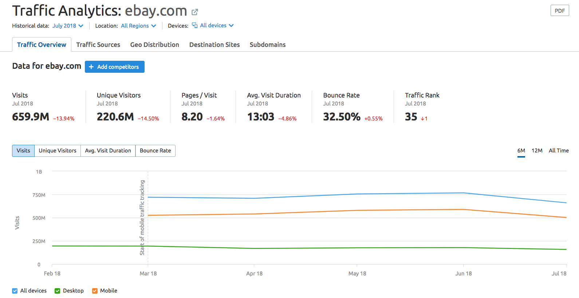This screenshot has height=298, width=579.
Task: Click the Data for ebay.com heading
Action: click(x=47, y=66)
